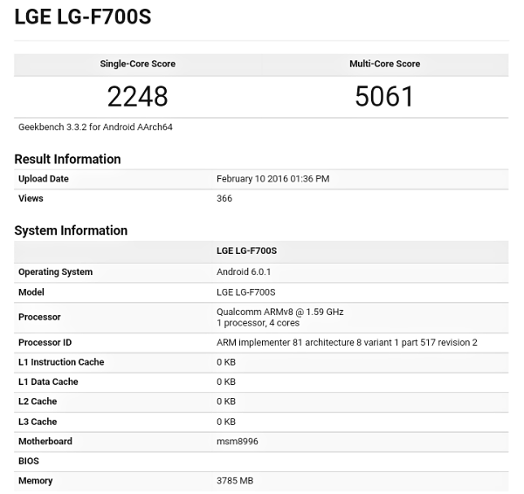Image resolution: width=524 pixels, height=494 pixels.
Task: Click the System Information heading
Action: pyautogui.click(x=71, y=230)
